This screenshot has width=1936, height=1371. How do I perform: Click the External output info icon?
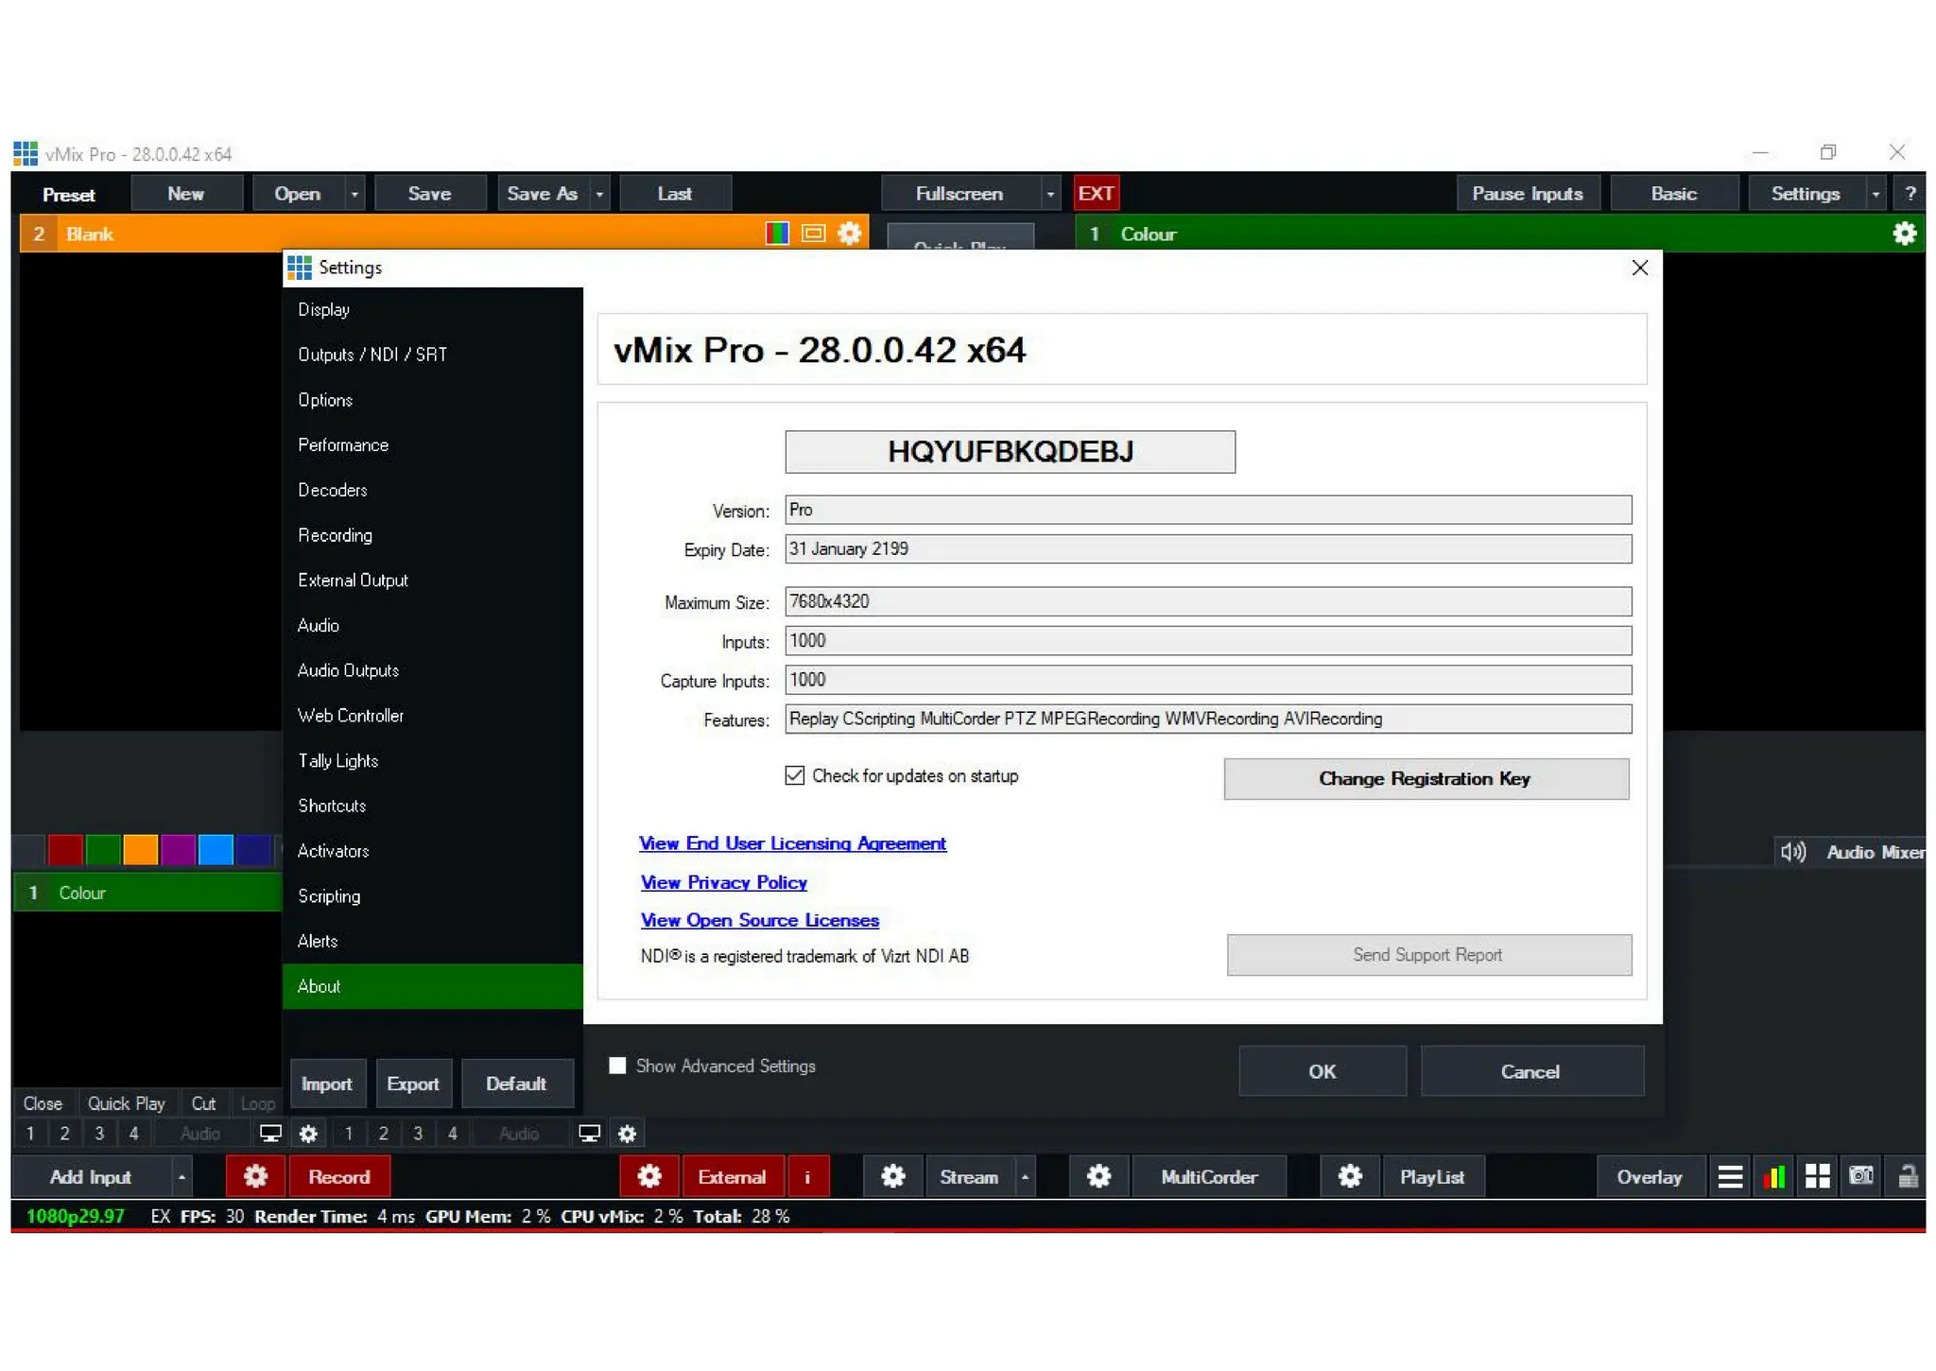(807, 1176)
